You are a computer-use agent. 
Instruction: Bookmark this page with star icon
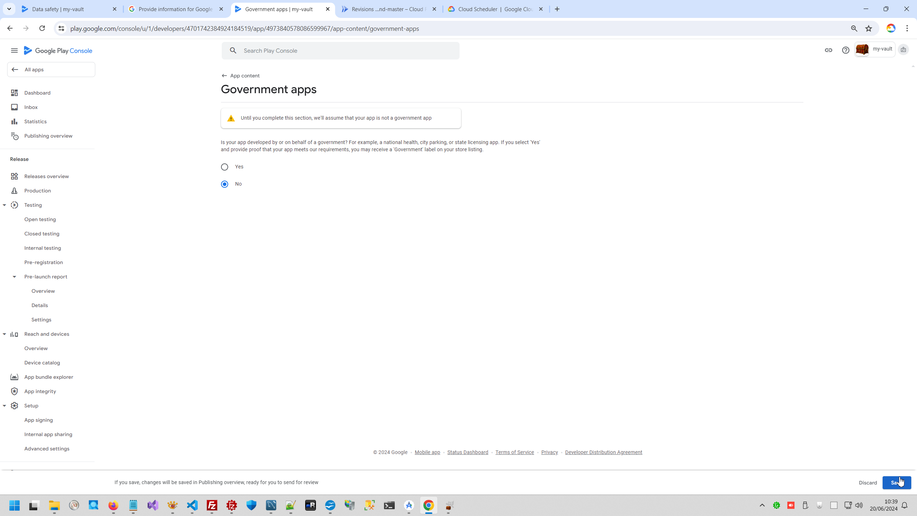coord(868,29)
